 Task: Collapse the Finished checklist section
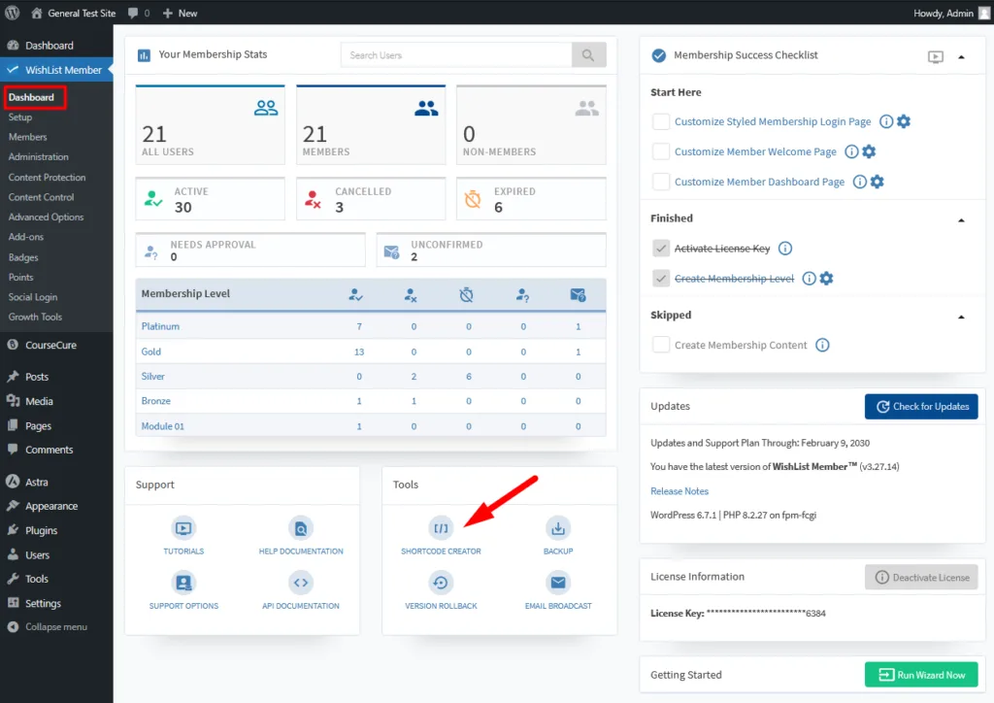point(961,219)
